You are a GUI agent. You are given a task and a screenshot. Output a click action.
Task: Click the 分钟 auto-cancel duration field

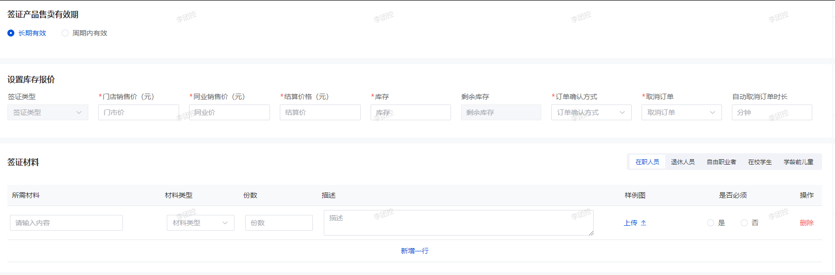point(771,112)
